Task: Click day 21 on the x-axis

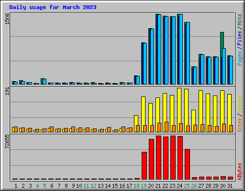Action: (x=158, y=186)
